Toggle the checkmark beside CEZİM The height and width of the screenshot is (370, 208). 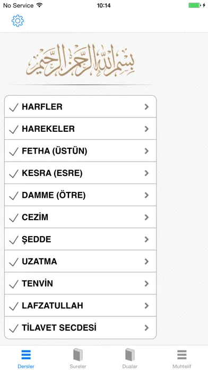click(x=14, y=218)
